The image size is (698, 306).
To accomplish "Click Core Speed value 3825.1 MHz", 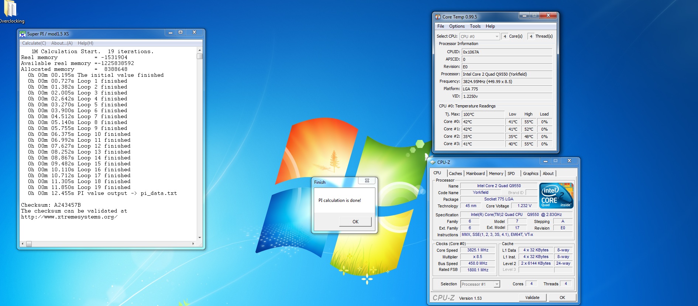I will (478, 250).
